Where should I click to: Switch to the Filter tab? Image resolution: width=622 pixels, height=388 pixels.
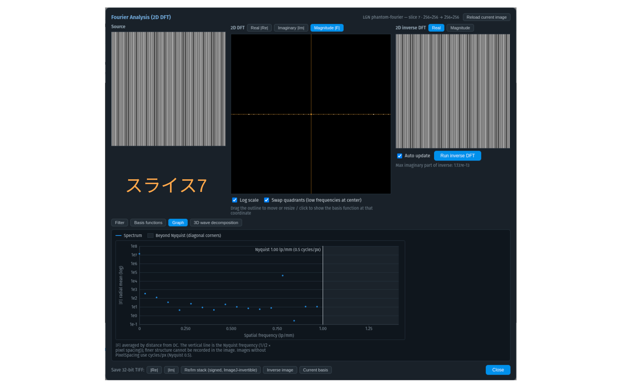[119, 222]
